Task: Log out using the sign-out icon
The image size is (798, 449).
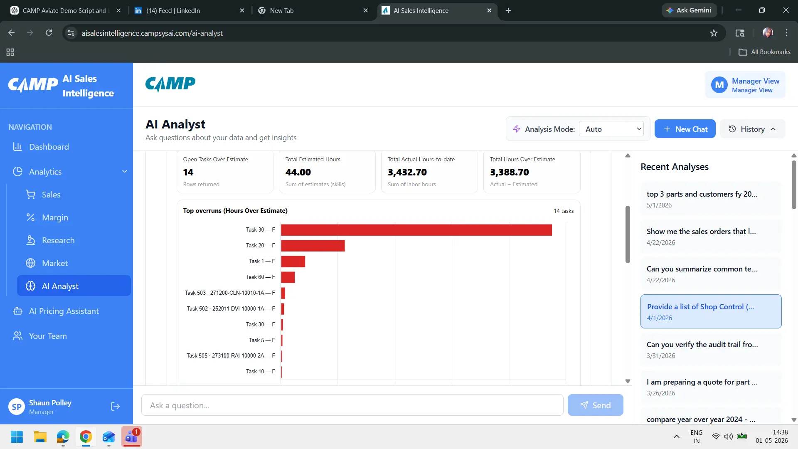Action: pos(115,407)
